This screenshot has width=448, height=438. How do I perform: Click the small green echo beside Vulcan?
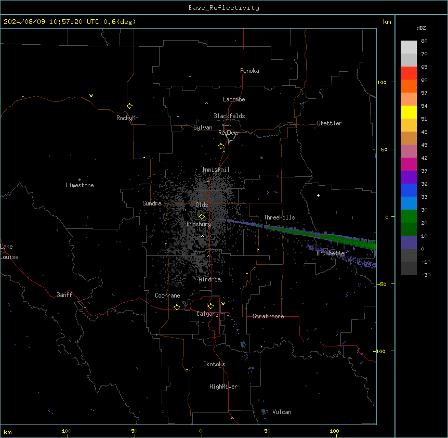pyautogui.click(x=263, y=411)
